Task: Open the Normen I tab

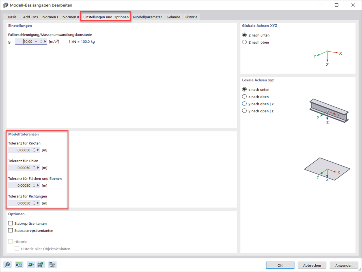Action: coord(50,17)
